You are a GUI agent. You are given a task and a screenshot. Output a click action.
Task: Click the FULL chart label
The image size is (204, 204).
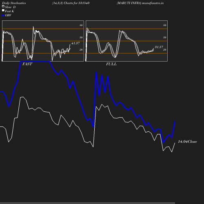coord(111,64)
